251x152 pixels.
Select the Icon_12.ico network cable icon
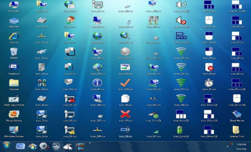tap(42, 52)
